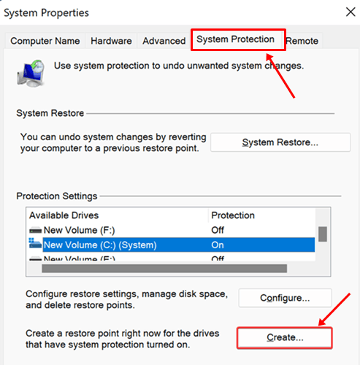Open the Configure... restore settings button
The image size is (360, 365).
click(x=285, y=298)
